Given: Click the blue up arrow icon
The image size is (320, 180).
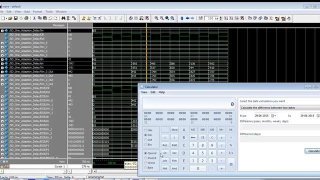Looking at the screenshot, I should 182,18.
